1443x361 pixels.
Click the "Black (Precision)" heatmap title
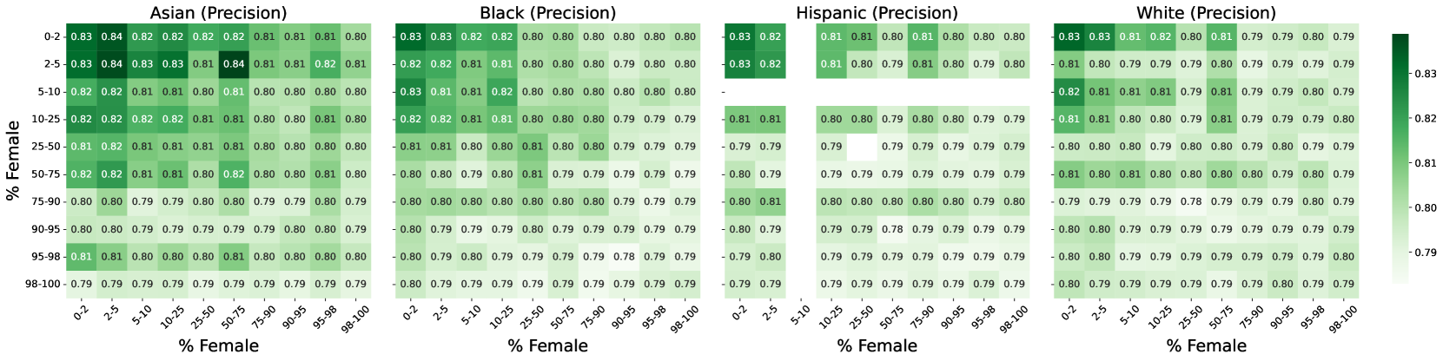pyautogui.click(x=547, y=13)
